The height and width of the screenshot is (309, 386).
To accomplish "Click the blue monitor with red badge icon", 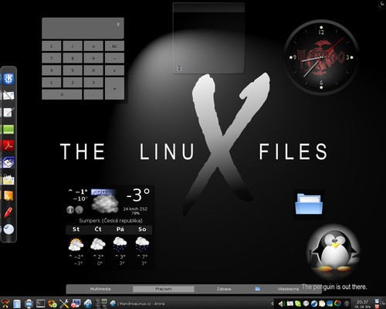I will point(76,304).
